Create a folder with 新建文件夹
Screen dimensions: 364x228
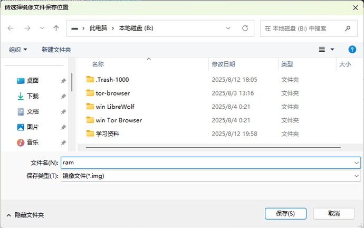coord(56,50)
